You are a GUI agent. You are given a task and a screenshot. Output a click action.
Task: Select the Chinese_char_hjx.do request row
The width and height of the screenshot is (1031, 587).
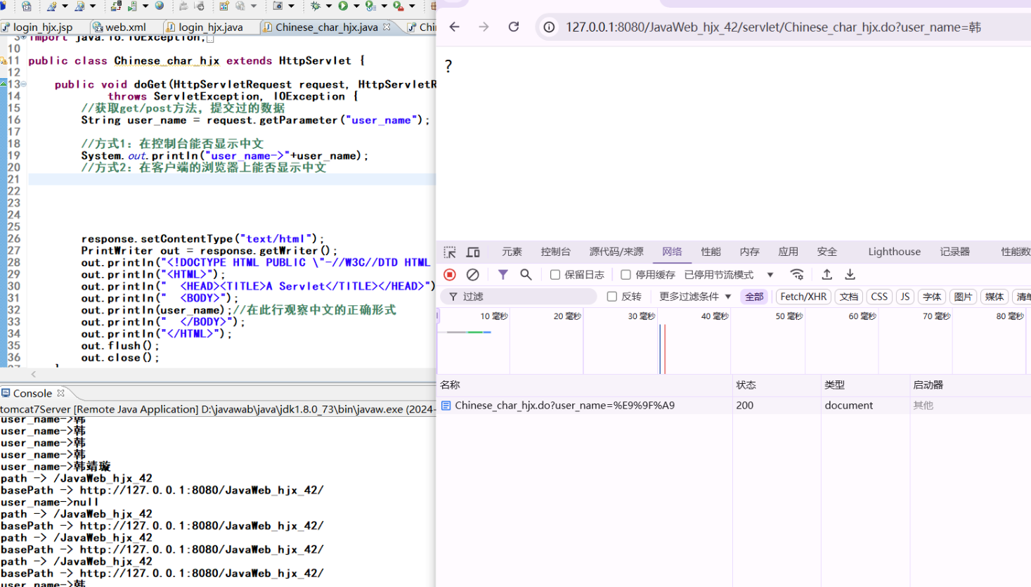click(x=734, y=405)
